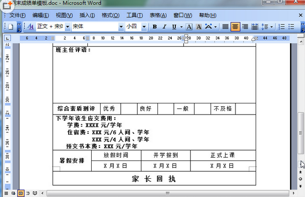Apply character shading with the shaded A icon

(x=199, y=27)
